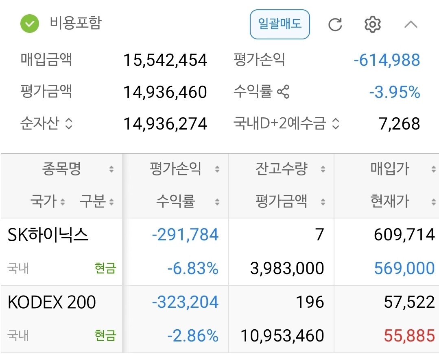Sort by 평가손익 column arrows

pyautogui.click(x=217, y=169)
